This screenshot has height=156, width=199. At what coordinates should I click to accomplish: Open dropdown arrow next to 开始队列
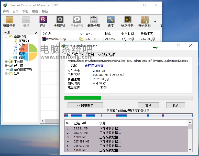[155, 22]
